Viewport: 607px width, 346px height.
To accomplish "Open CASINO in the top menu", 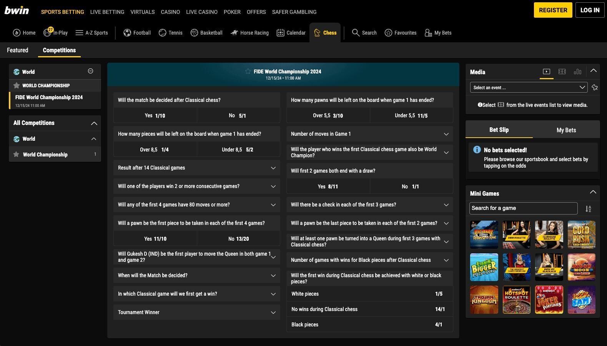I will (x=170, y=12).
